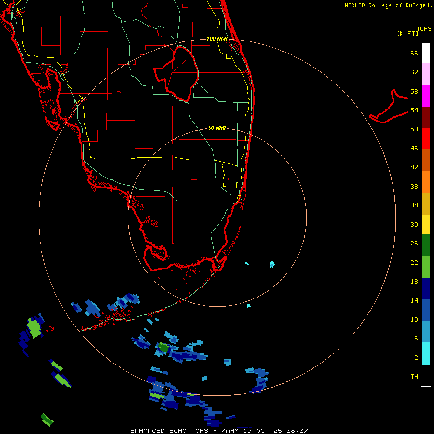Select the 100 NMI range ring label
This screenshot has width=434, height=434.
click(x=217, y=39)
